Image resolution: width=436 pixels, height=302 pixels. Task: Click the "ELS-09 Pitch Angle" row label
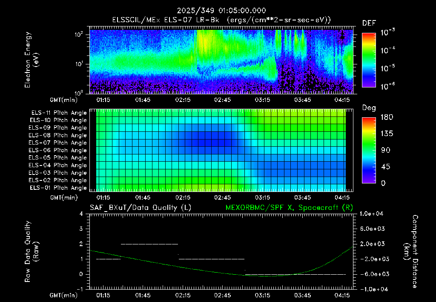click(x=58, y=128)
